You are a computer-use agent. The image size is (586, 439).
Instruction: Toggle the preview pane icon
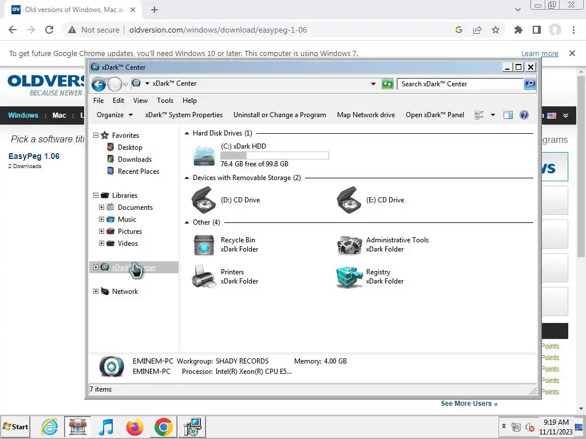coord(508,115)
